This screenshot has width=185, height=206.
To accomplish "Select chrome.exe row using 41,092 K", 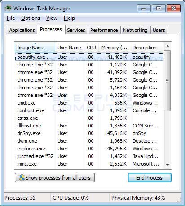I will coord(89,72).
